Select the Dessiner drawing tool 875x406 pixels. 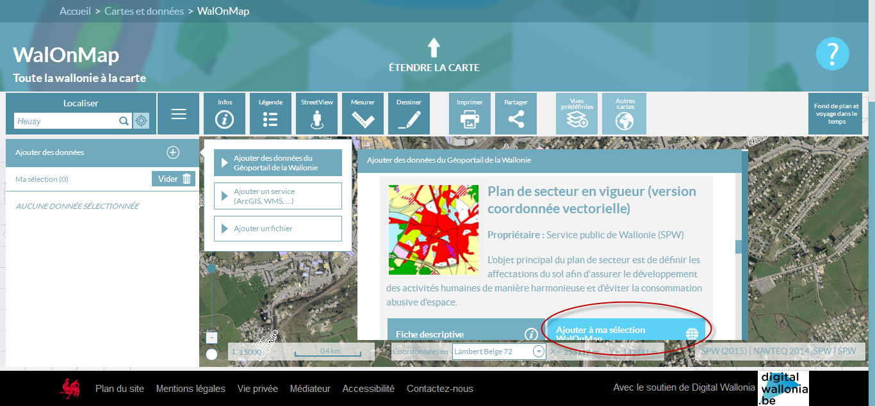click(x=409, y=114)
